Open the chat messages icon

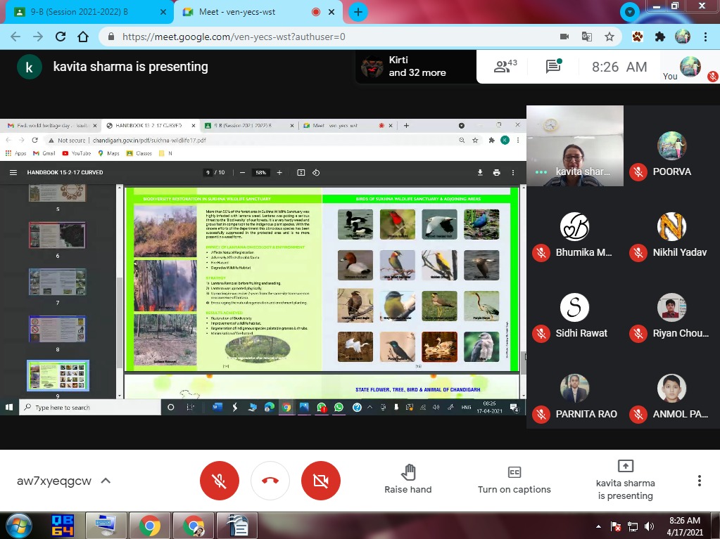[x=553, y=67]
